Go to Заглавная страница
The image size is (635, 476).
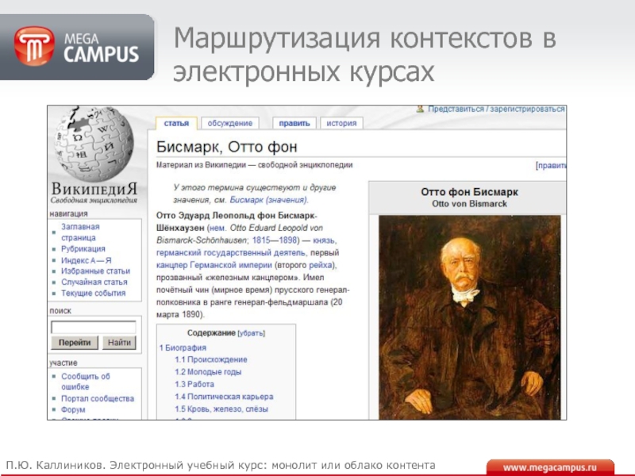[x=80, y=232]
